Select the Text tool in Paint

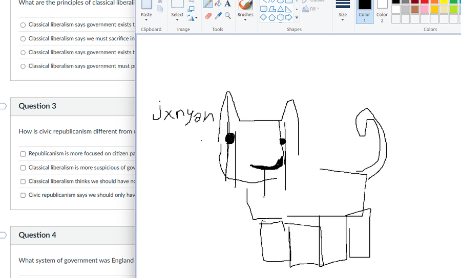227,4
